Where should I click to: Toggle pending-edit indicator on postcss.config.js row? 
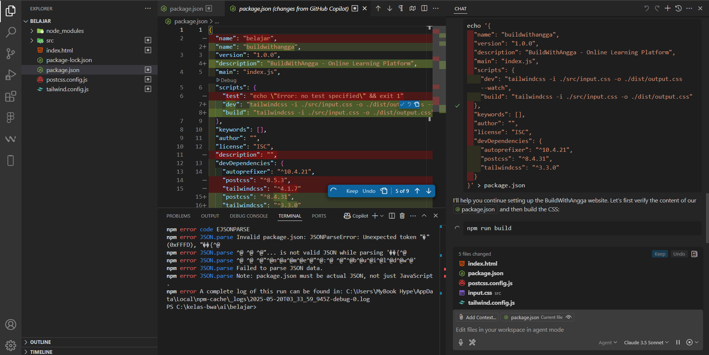(148, 79)
